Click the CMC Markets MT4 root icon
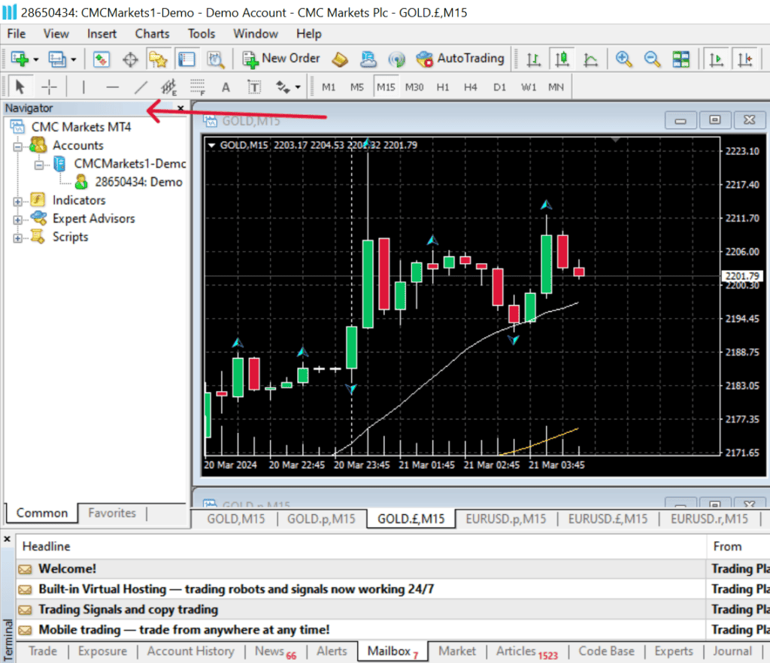The image size is (770, 663). click(18, 127)
